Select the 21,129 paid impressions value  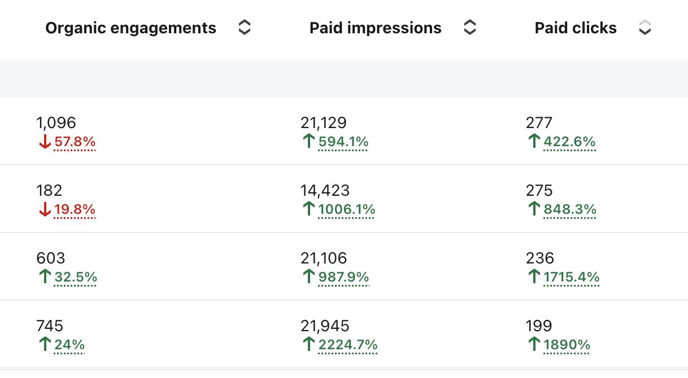324,123
